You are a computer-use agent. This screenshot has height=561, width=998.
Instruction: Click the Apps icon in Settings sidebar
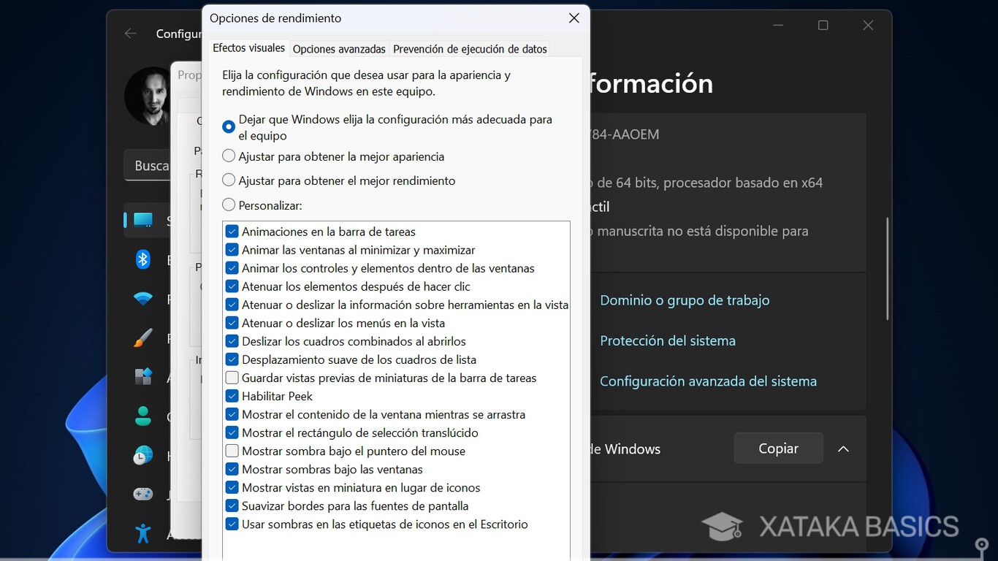point(143,377)
